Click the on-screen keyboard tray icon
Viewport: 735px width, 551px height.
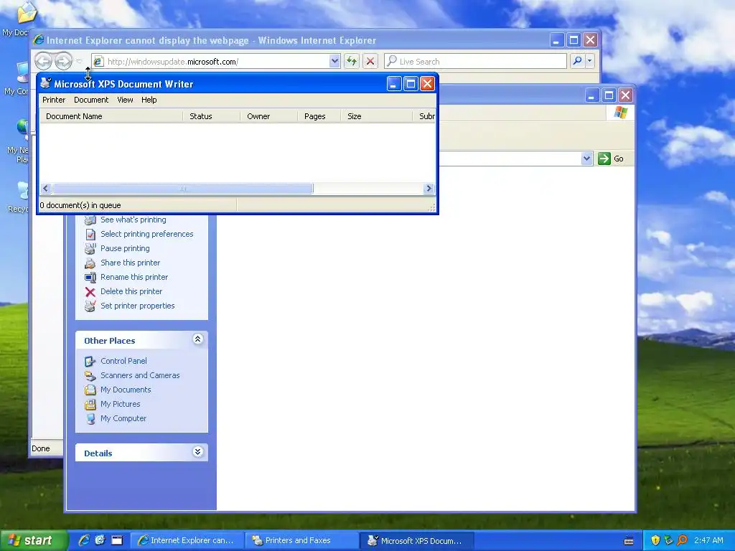[x=629, y=541]
